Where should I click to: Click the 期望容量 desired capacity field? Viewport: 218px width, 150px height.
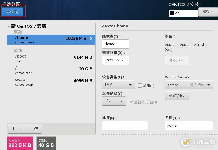115,60
